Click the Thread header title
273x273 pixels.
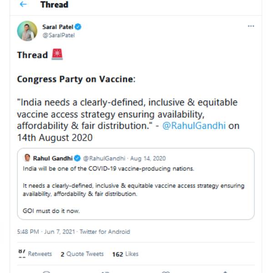pyautogui.click(x=54, y=5)
